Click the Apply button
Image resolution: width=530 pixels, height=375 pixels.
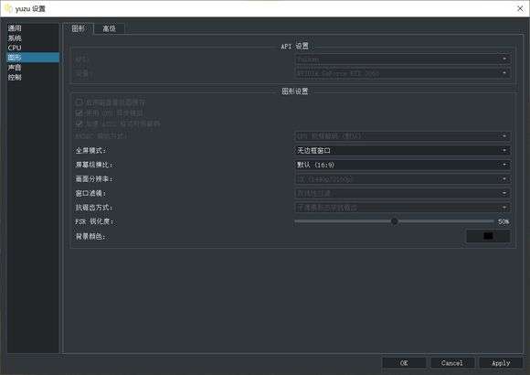click(x=501, y=363)
